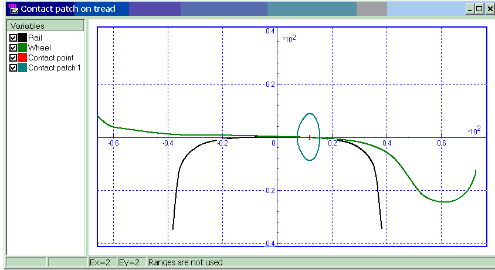The height and width of the screenshot is (270, 495).
Task: Minimize the Contact patch on tread window
Action: [x=470, y=9]
